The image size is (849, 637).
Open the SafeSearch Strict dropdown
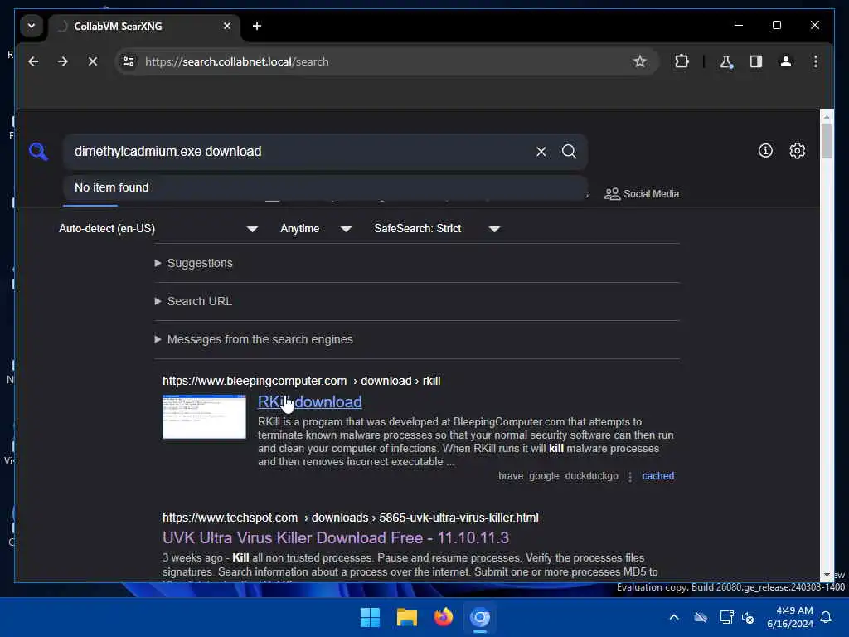pyautogui.click(x=437, y=229)
